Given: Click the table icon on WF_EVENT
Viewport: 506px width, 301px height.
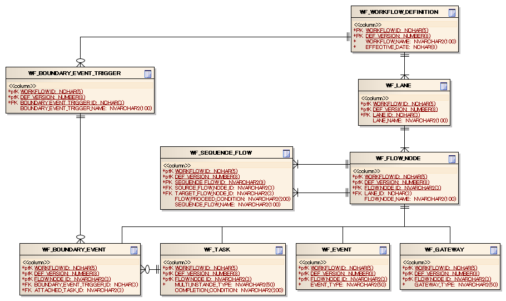Looking at the screenshot, I should click(x=383, y=250).
